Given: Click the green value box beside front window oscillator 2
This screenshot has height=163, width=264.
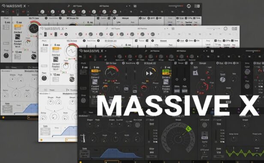Looking at the screenshot, I should [165, 71].
